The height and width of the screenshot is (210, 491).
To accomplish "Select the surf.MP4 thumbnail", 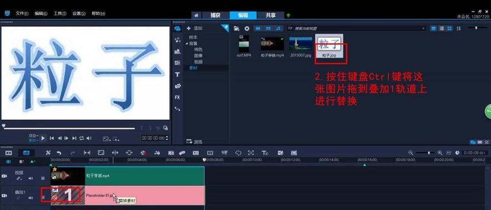I will click(x=244, y=44).
